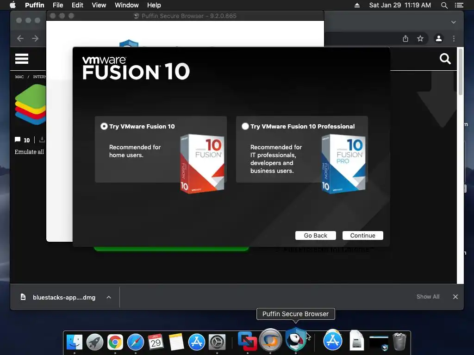
Task: Click Show All downloads
Action: (428, 297)
